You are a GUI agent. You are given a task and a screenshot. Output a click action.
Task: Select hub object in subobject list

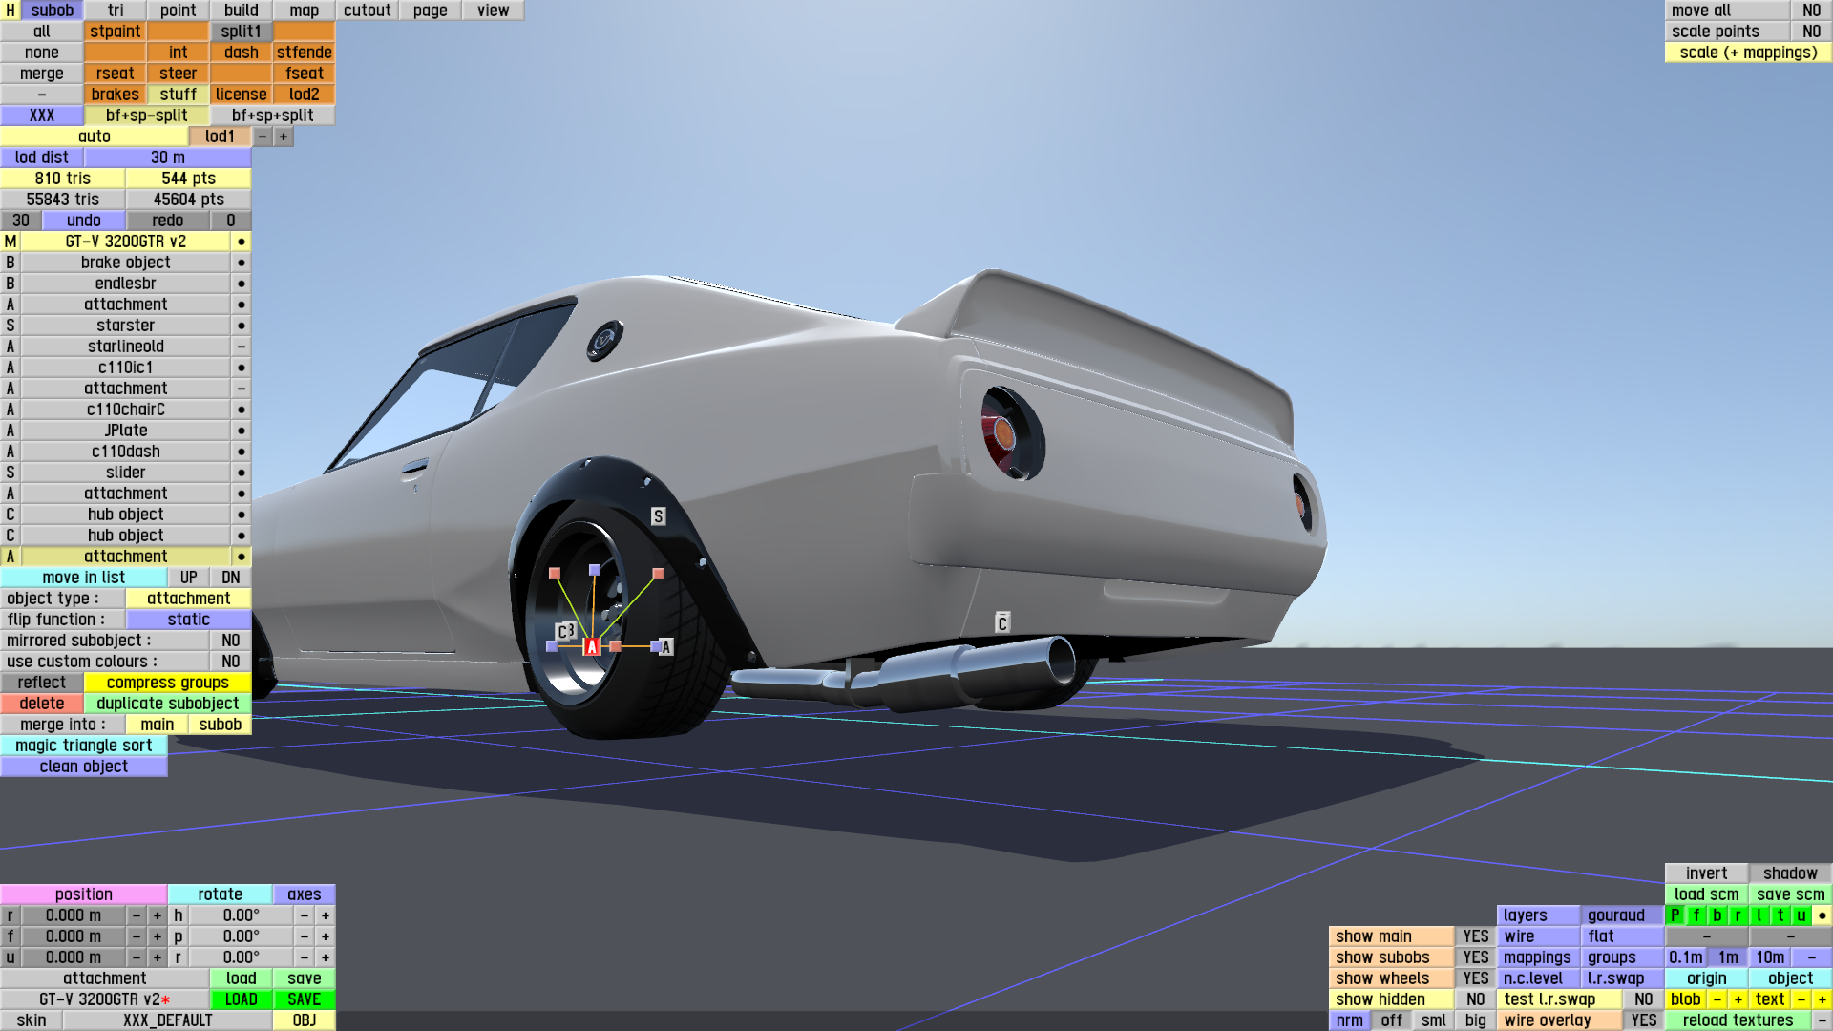[x=125, y=515]
